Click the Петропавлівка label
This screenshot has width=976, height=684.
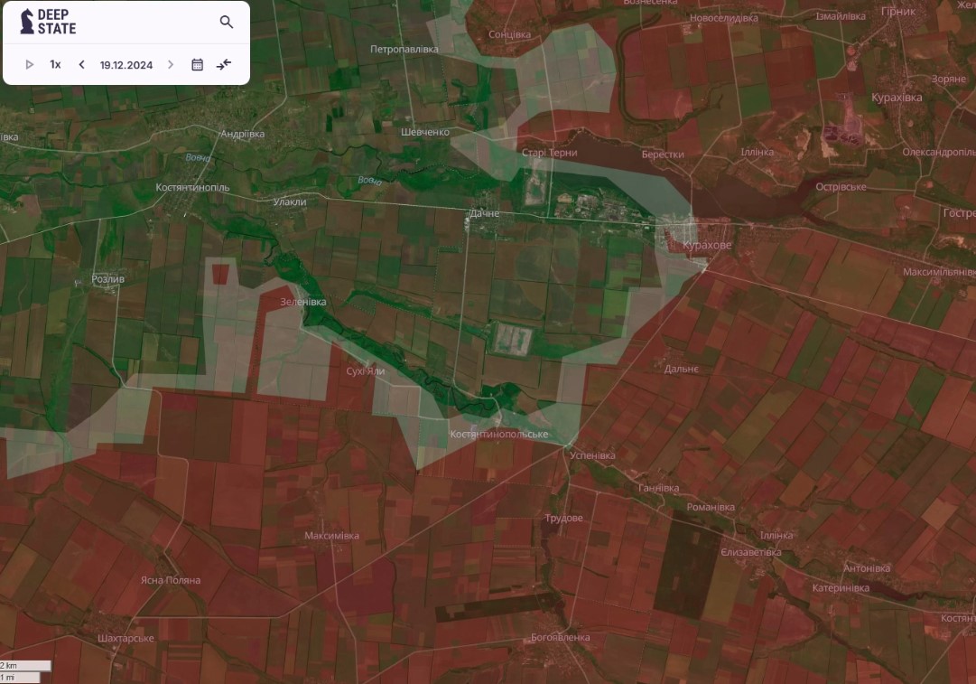tap(404, 49)
